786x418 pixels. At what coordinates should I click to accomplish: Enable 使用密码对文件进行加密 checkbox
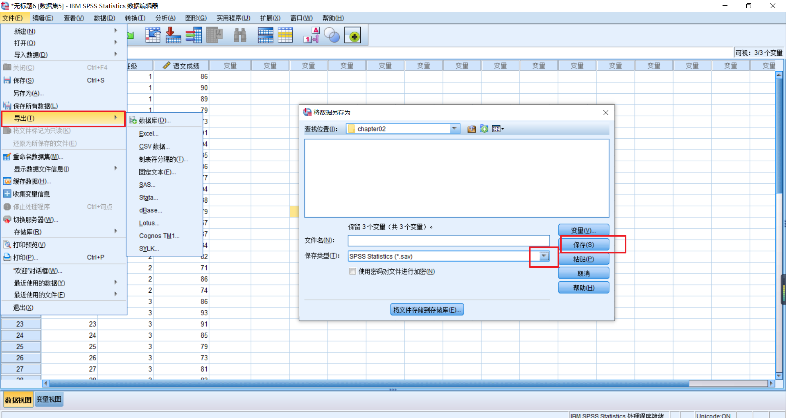pos(353,271)
